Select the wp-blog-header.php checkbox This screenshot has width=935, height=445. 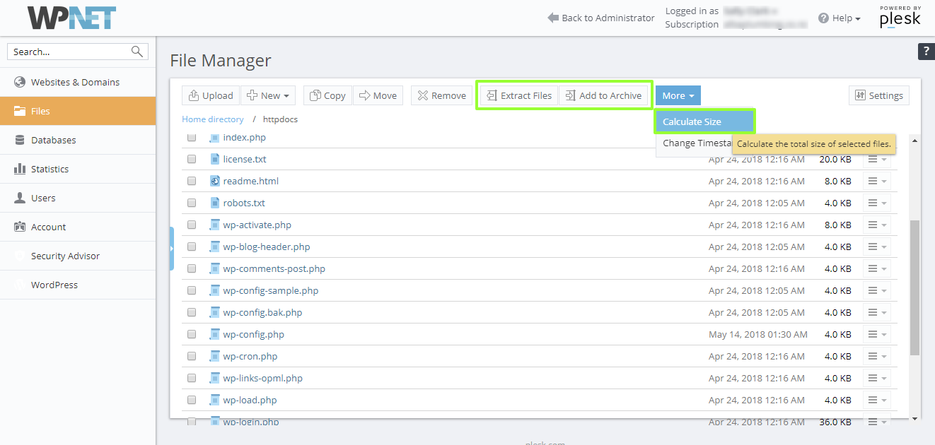(x=192, y=247)
